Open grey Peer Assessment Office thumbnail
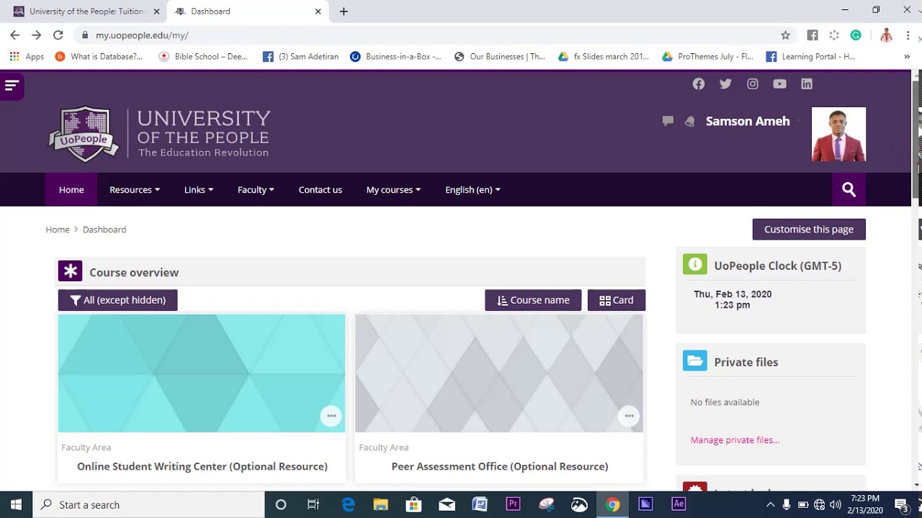 click(x=499, y=373)
